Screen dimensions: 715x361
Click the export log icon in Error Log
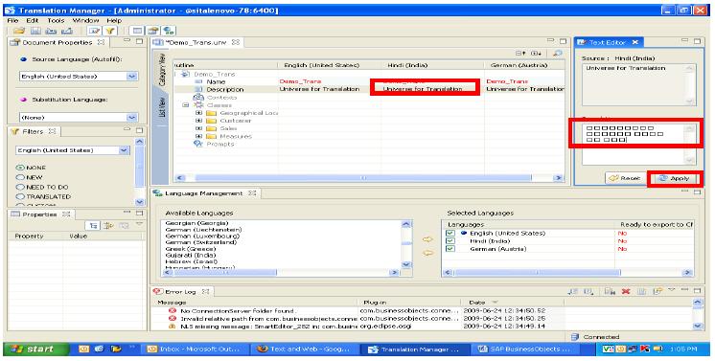(x=574, y=291)
